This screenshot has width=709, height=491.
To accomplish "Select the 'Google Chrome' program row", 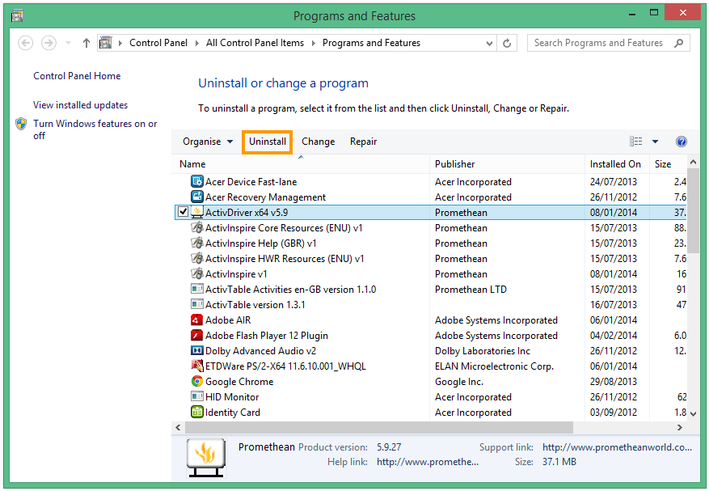I will (x=430, y=382).
